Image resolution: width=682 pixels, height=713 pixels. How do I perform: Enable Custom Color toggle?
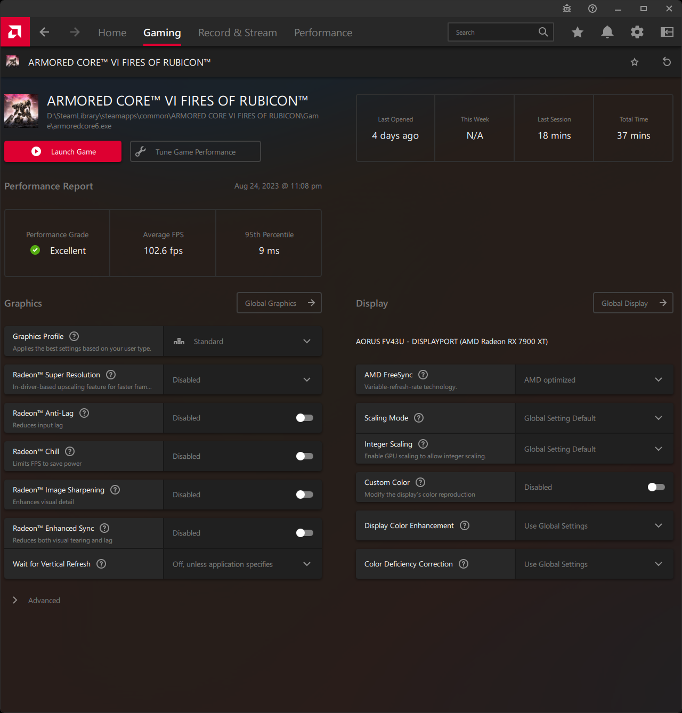[x=656, y=487]
